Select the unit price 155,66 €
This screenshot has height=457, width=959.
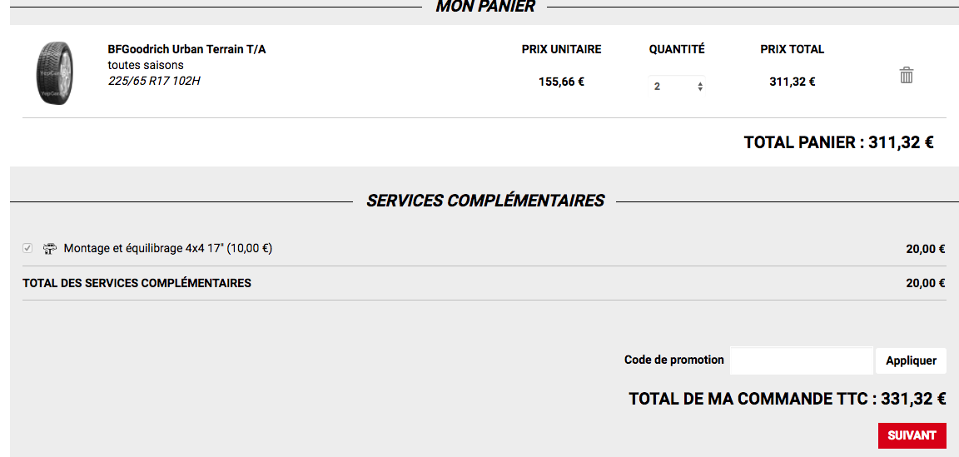pyautogui.click(x=561, y=82)
